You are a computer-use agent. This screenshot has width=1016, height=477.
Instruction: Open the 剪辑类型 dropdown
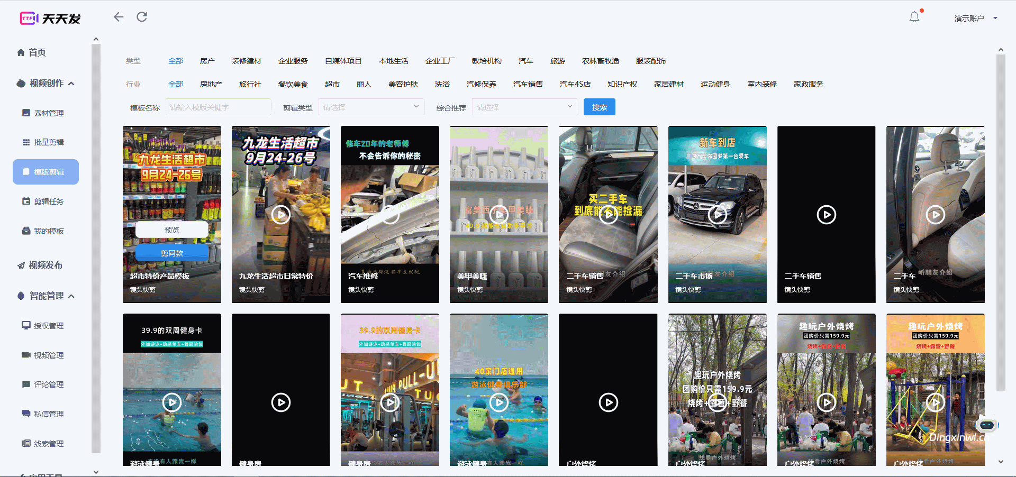tap(371, 107)
